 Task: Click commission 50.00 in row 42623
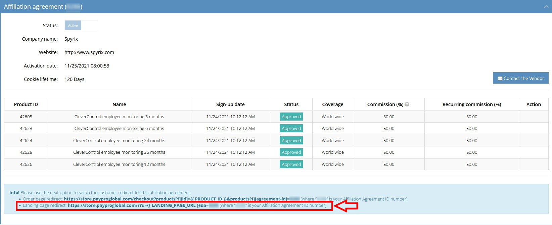point(388,128)
